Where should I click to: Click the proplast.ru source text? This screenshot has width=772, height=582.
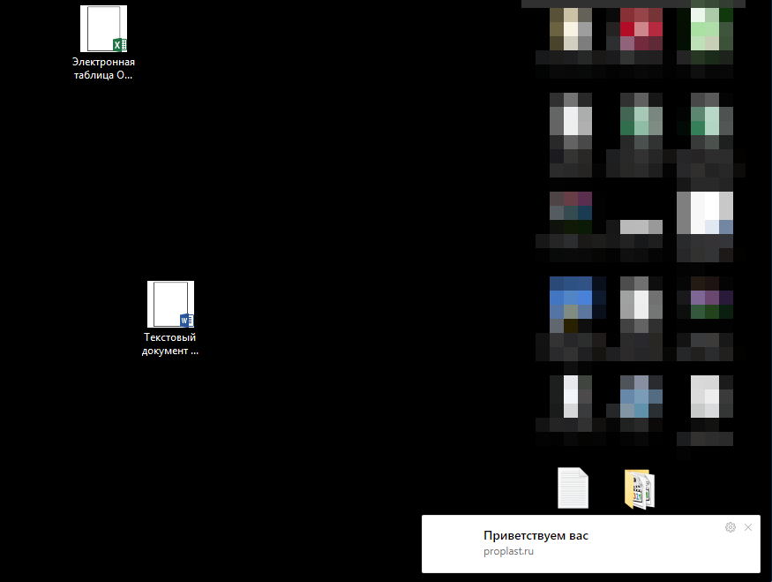[x=508, y=552]
